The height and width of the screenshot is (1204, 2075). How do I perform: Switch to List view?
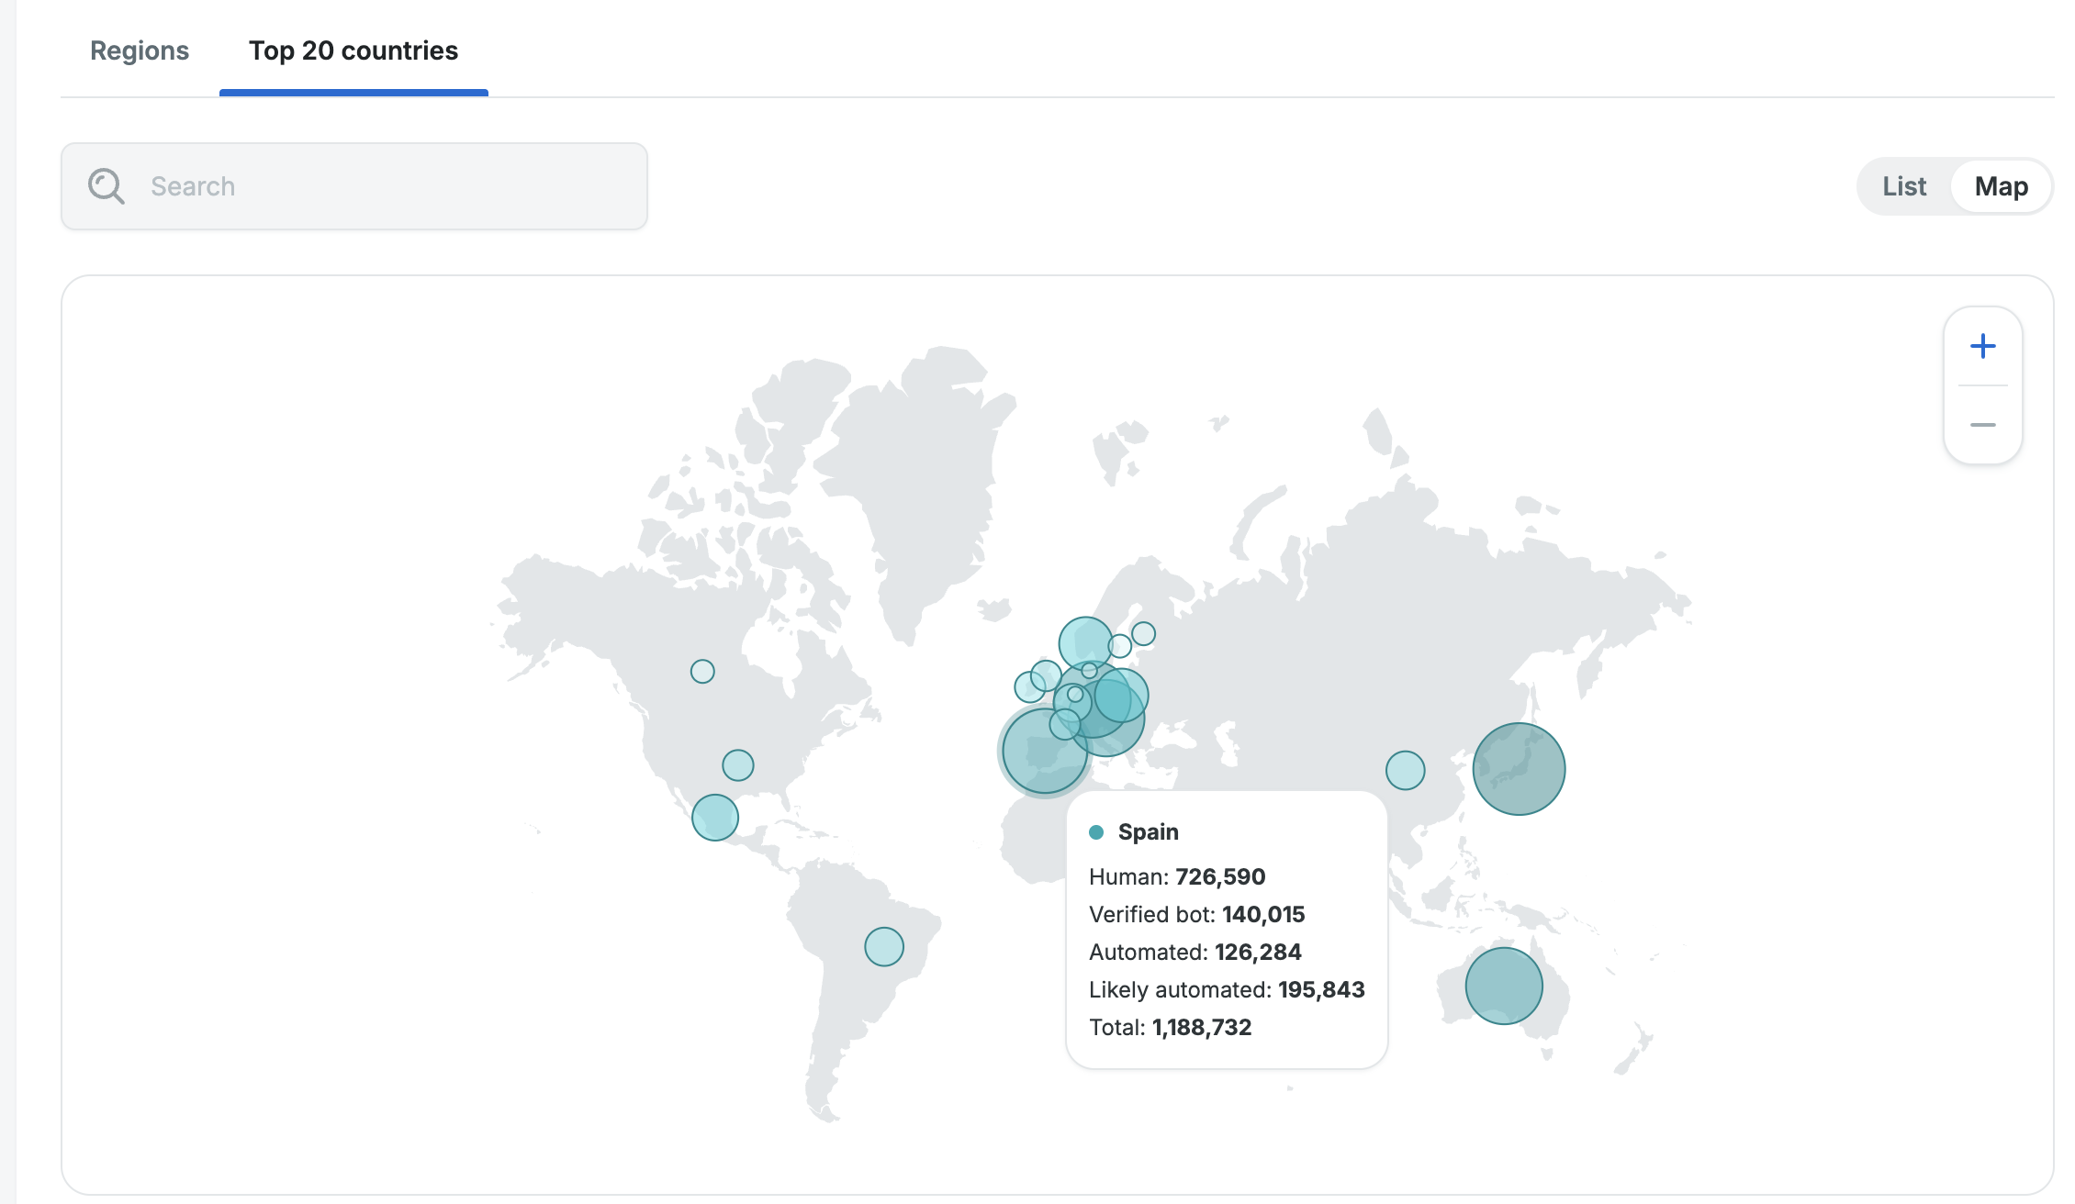1904,186
